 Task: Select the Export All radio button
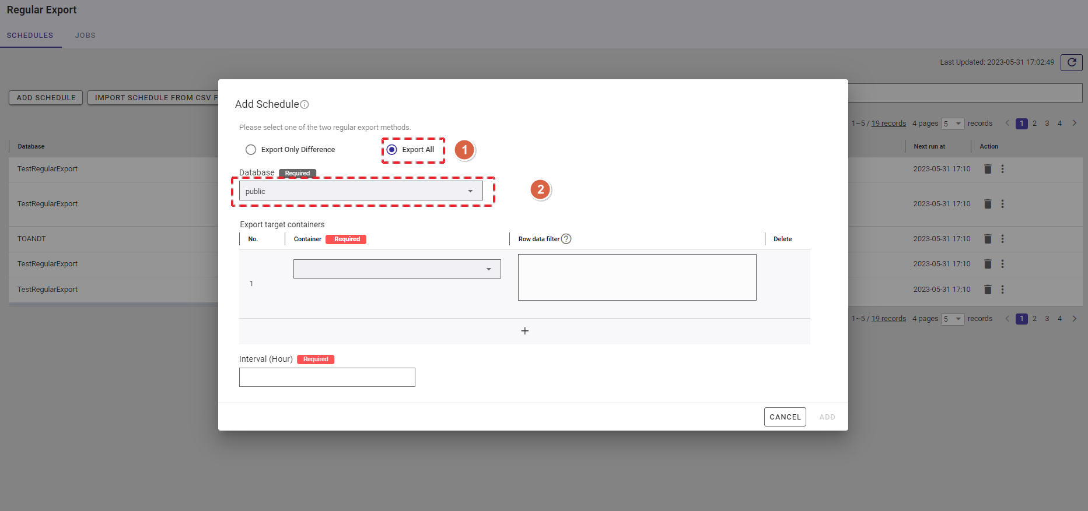[x=392, y=150]
